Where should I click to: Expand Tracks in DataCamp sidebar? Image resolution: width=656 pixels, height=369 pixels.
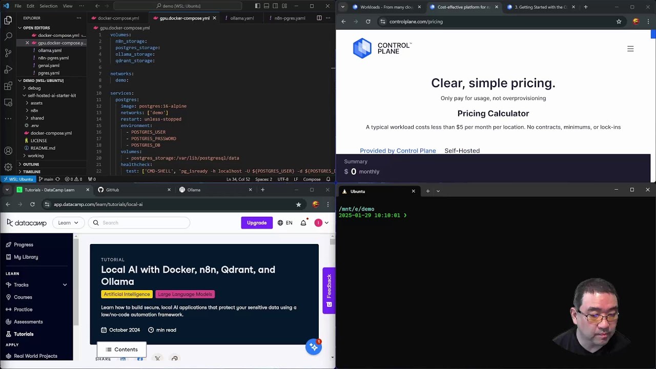pos(65,285)
